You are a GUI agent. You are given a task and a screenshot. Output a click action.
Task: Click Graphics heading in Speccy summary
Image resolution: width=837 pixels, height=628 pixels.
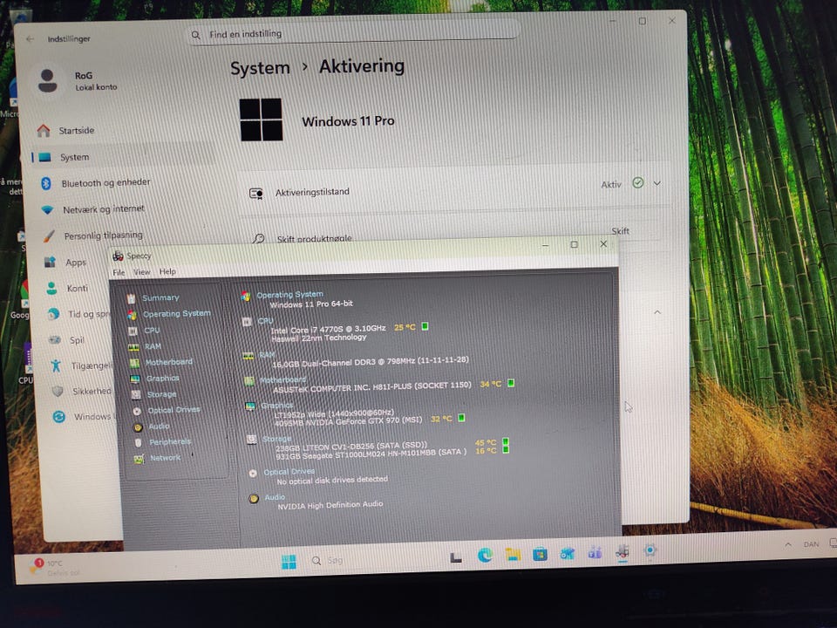click(x=276, y=406)
